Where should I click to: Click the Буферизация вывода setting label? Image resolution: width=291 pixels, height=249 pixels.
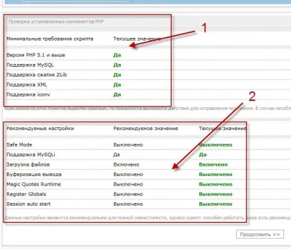point(34,174)
